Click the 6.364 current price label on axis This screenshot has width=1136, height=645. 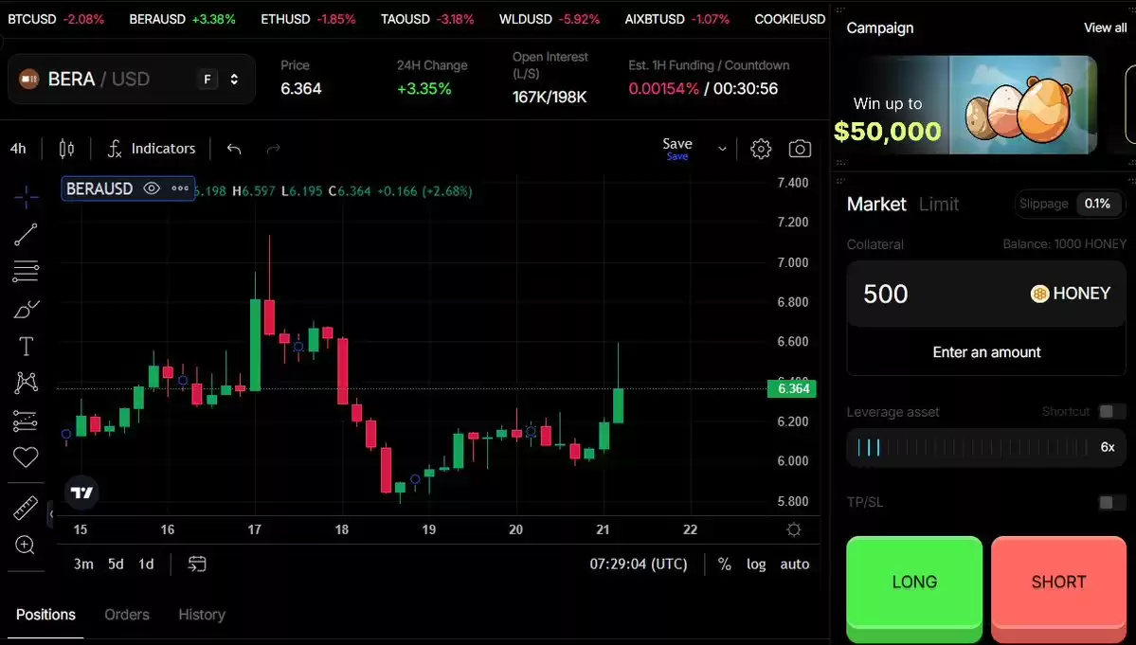click(x=793, y=388)
